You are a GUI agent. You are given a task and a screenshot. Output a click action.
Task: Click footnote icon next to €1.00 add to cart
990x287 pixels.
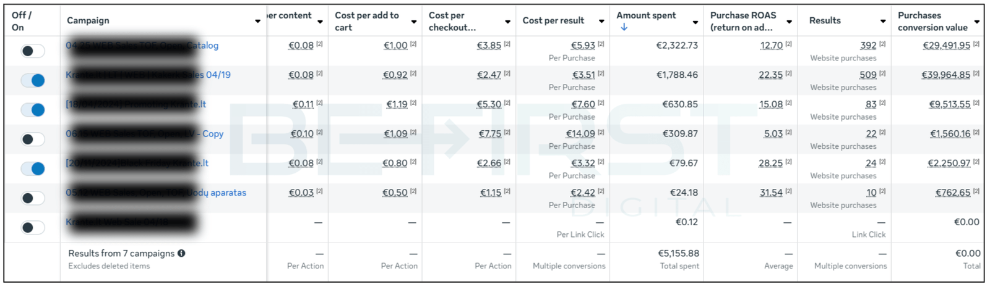[x=413, y=44]
